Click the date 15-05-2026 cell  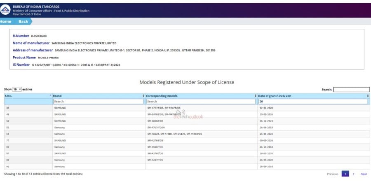coord(314,114)
